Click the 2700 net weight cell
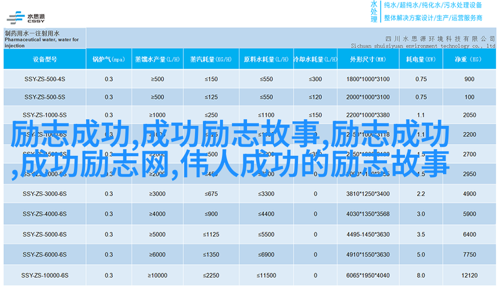The image size is (500, 290). pyautogui.click(x=469, y=154)
